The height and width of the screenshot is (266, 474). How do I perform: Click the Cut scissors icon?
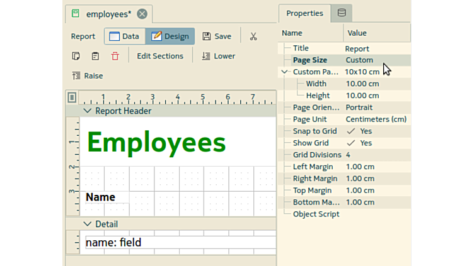point(253,36)
